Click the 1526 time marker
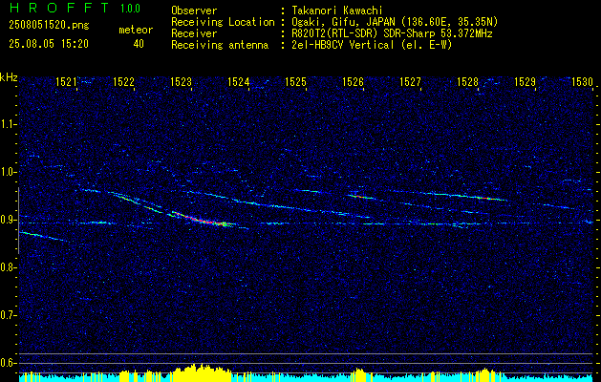This screenshot has width=601, height=382. (353, 82)
